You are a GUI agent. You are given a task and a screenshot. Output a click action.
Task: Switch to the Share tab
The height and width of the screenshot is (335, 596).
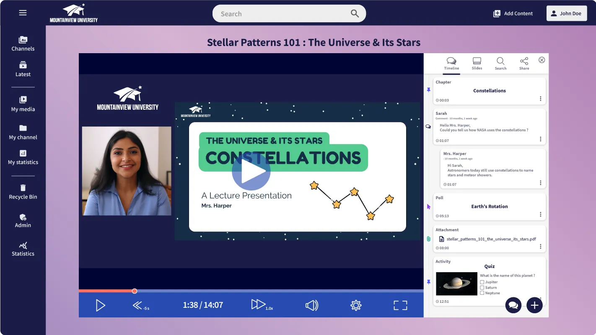click(524, 64)
